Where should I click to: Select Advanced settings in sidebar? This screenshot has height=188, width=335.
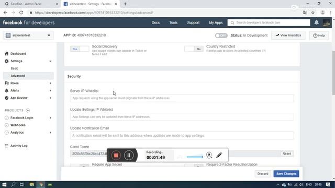point(28,76)
